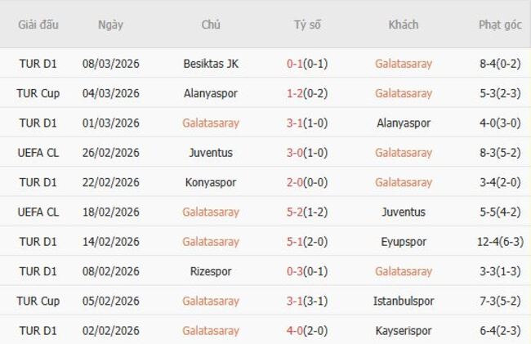Click the Phạt góc column header
The image size is (531, 344).
(x=500, y=25)
